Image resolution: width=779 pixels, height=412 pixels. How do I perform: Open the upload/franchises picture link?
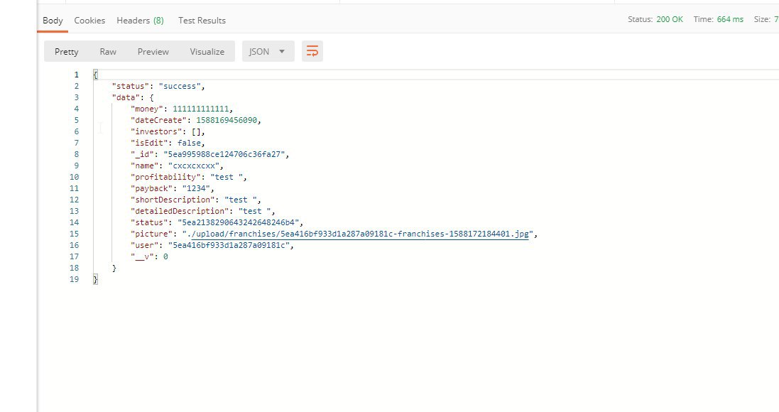click(360, 234)
